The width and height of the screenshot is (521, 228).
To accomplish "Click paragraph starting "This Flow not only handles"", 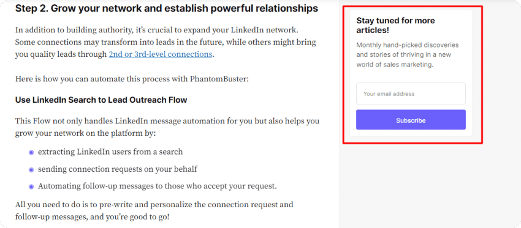I will pyautogui.click(x=167, y=127).
